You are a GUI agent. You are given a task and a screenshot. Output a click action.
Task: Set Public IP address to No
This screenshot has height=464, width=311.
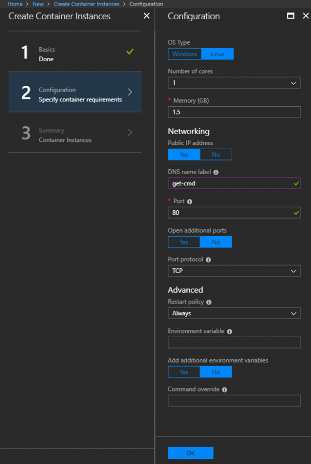216,154
